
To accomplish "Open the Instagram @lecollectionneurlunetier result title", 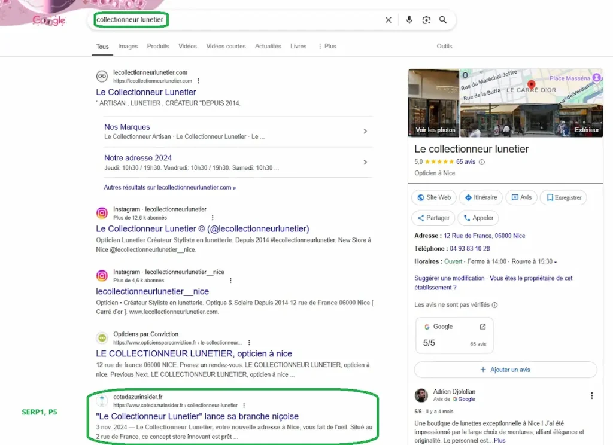I will [x=202, y=229].
